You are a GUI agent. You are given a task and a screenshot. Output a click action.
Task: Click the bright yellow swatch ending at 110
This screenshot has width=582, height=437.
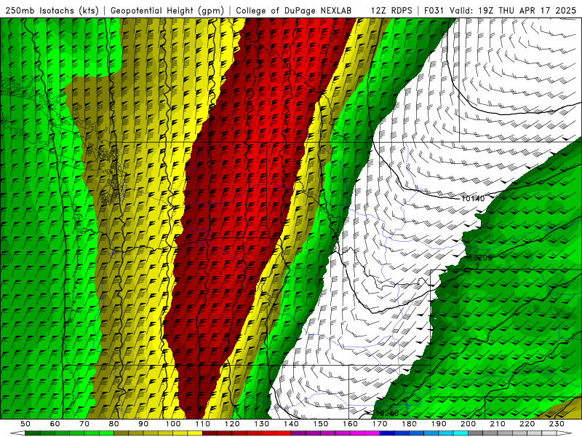195,433
